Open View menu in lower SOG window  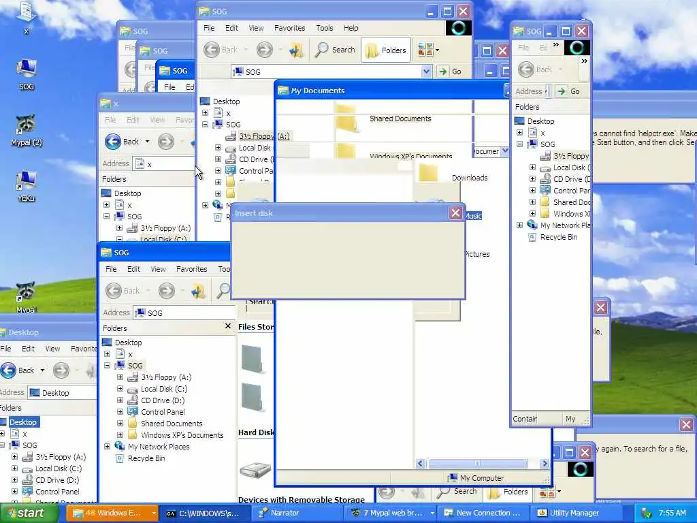point(158,269)
